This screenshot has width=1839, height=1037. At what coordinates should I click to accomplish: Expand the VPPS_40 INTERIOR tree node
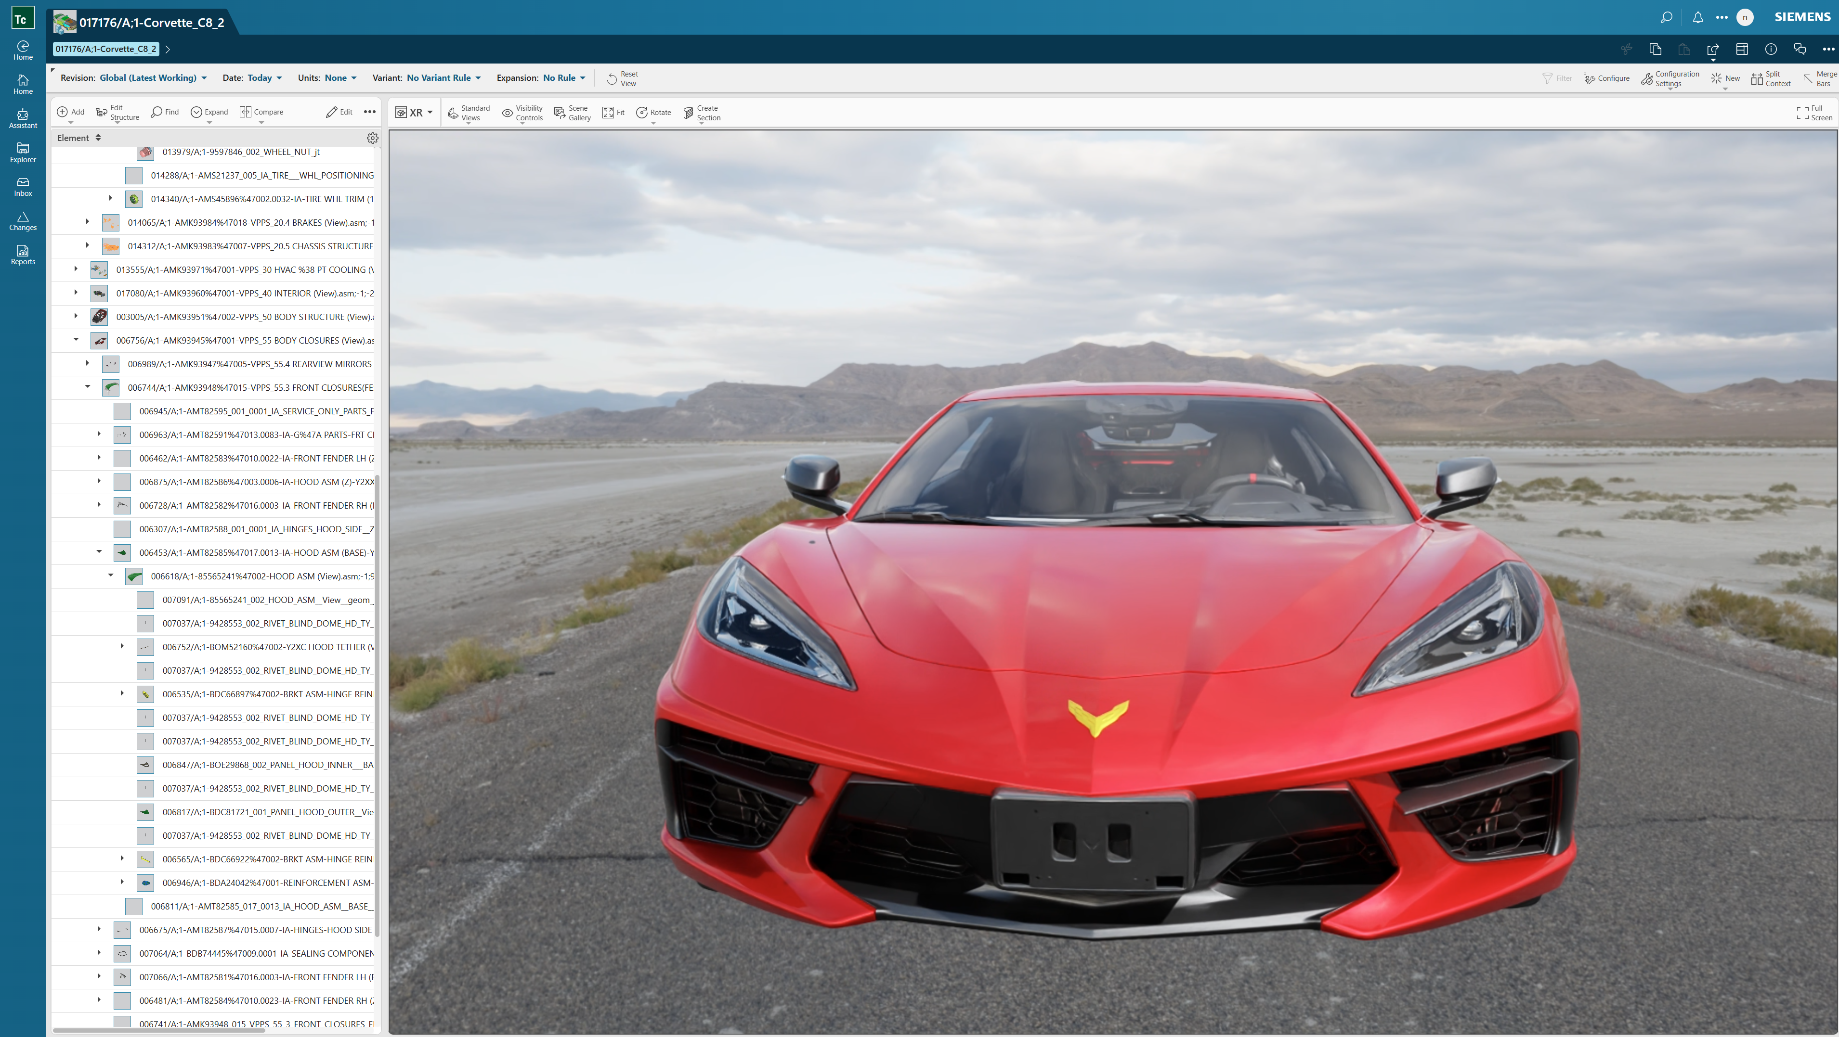coord(77,293)
